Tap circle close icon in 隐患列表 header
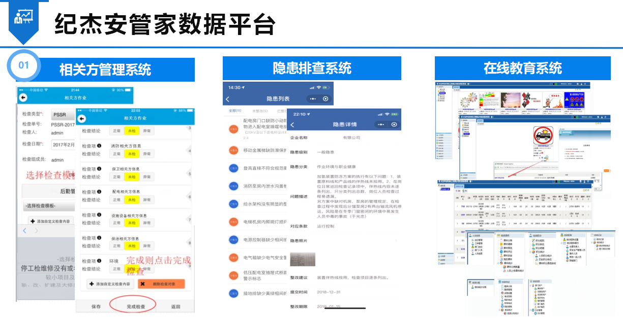Viewport: 623px width, 318px height. [326, 99]
